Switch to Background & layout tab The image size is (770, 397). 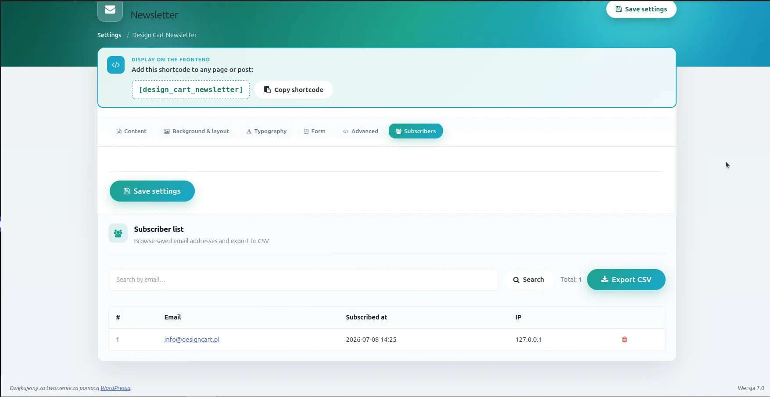coord(197,131)
